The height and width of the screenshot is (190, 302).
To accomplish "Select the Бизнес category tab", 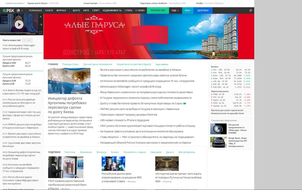I will (115, 152).
